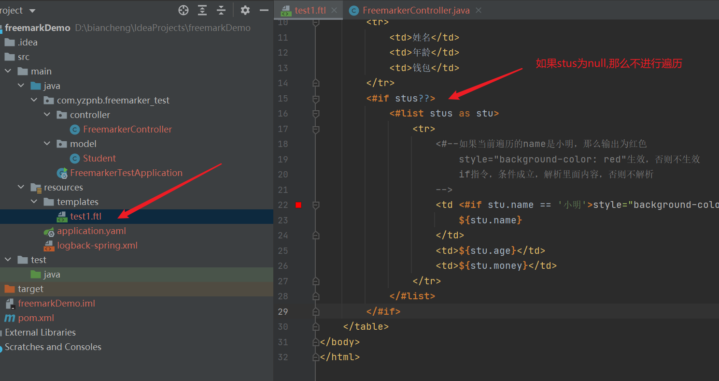The width and height of the screenshot is (719, 381).
Task: Click the </#if> closing tag on line 29
Action: click(x=383, y=311)
